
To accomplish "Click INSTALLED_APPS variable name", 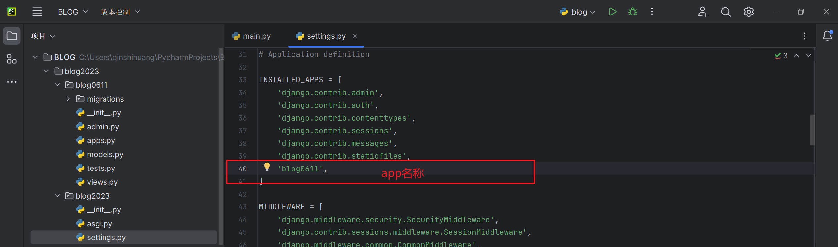I will click(291, 80).
